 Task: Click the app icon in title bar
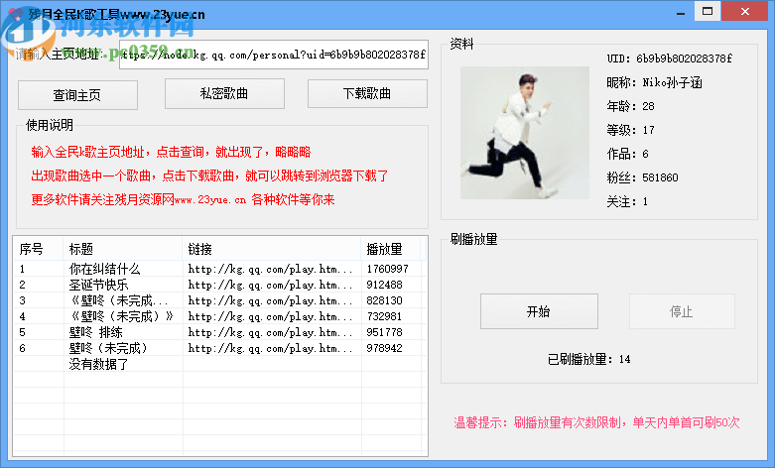click(x=16, y=14)
